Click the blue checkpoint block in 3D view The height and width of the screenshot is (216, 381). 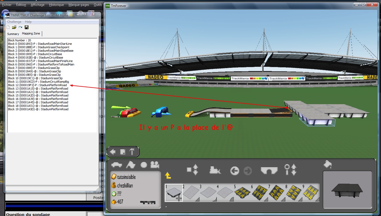point(162,112)
